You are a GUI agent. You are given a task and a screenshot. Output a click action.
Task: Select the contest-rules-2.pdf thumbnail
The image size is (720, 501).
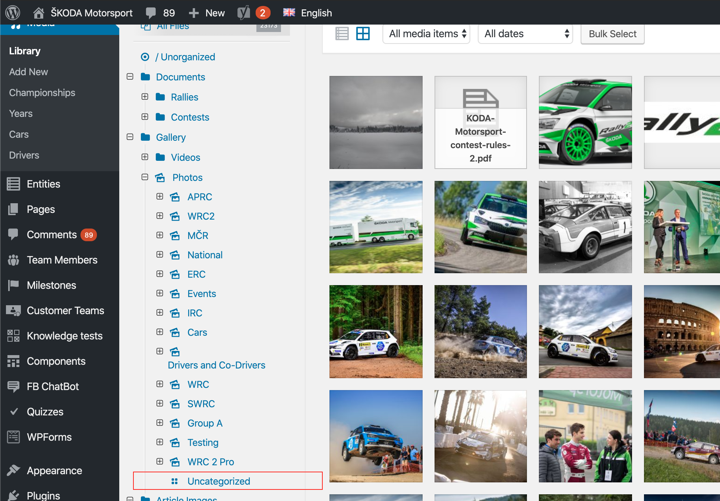[x=481, y=122]
